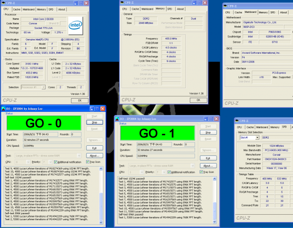Click Duration field in GO-0 window
This screenshot has width=293, height=228.
[x=52, y=140]
